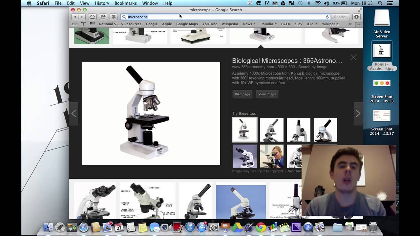The image size is (420, 236).
Task: Open Top Sites grid icon
Action: pos(92,24)
